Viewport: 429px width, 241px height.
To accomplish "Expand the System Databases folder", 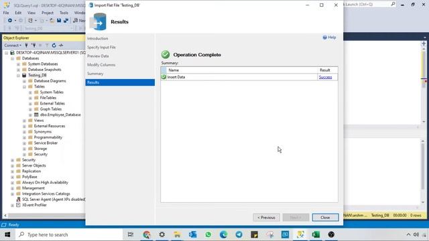I will coord(18,64).
